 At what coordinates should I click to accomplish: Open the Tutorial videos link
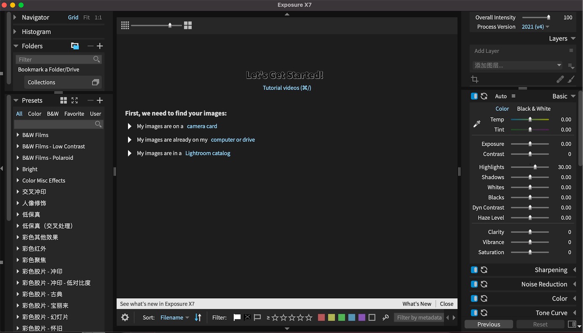287,88
